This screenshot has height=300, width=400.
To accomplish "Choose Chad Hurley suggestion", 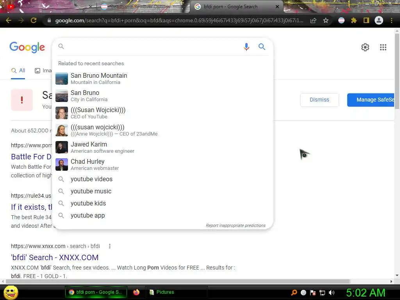I will tap(163, 164).
